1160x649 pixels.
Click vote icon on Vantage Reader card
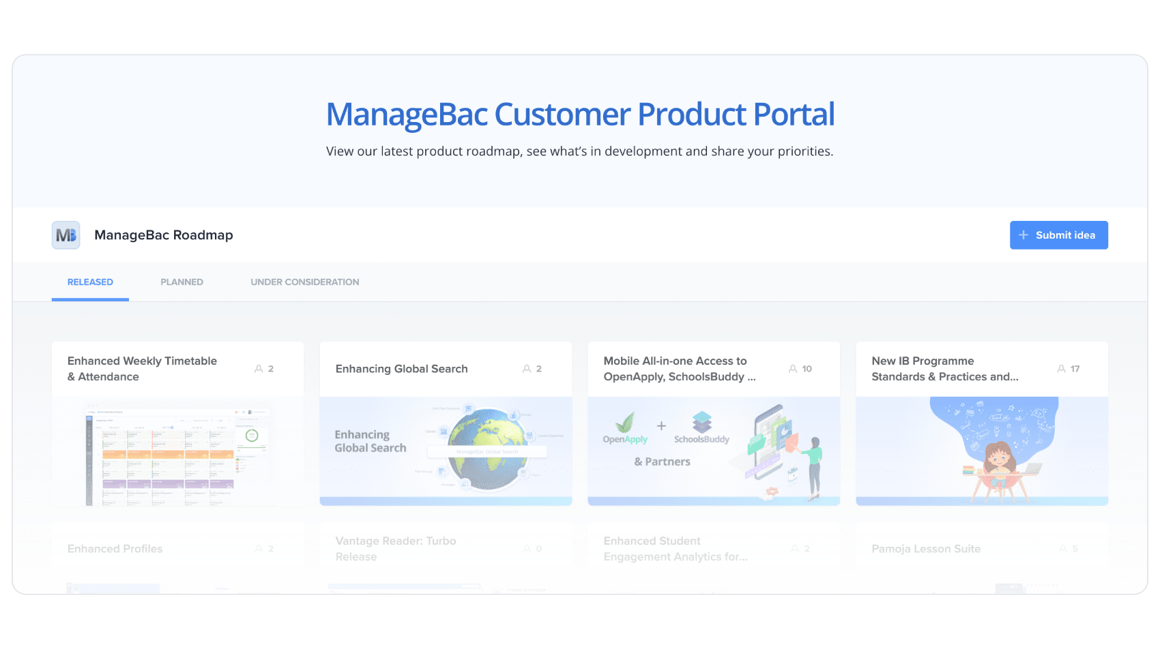[527, 549]
